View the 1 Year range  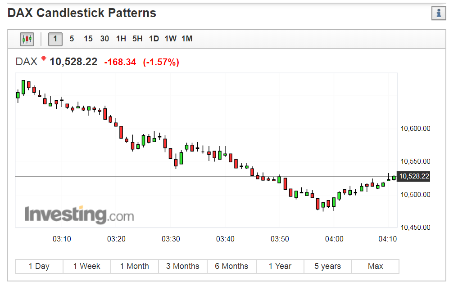tap(280, 266)
